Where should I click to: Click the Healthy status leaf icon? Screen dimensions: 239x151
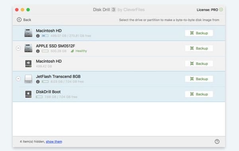coord(72,51)
